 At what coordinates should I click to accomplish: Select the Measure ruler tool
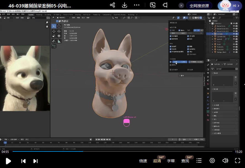tap(59, 41)
